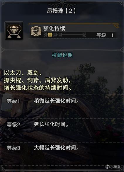The image size is (124, 172).
Task: Click the third empty skill level square
Action: (60, 35)
